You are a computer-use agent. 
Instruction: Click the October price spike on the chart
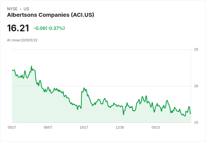click(84, 88)
